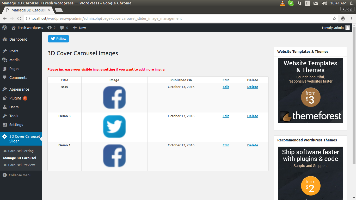Viewport: 356px width, 200px height.
Task: Click the ssss Facebook thumbnail
Action: [x=114, y=97]
